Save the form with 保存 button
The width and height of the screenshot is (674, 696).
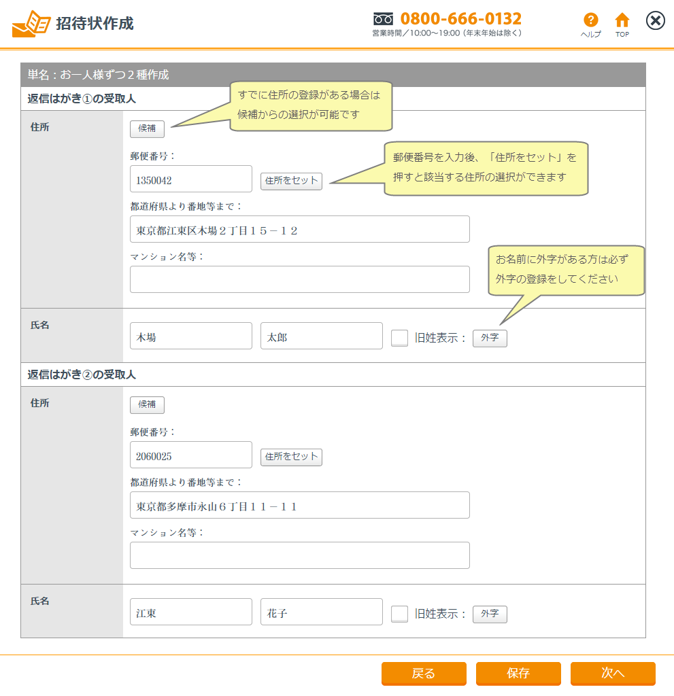[518, 673]
